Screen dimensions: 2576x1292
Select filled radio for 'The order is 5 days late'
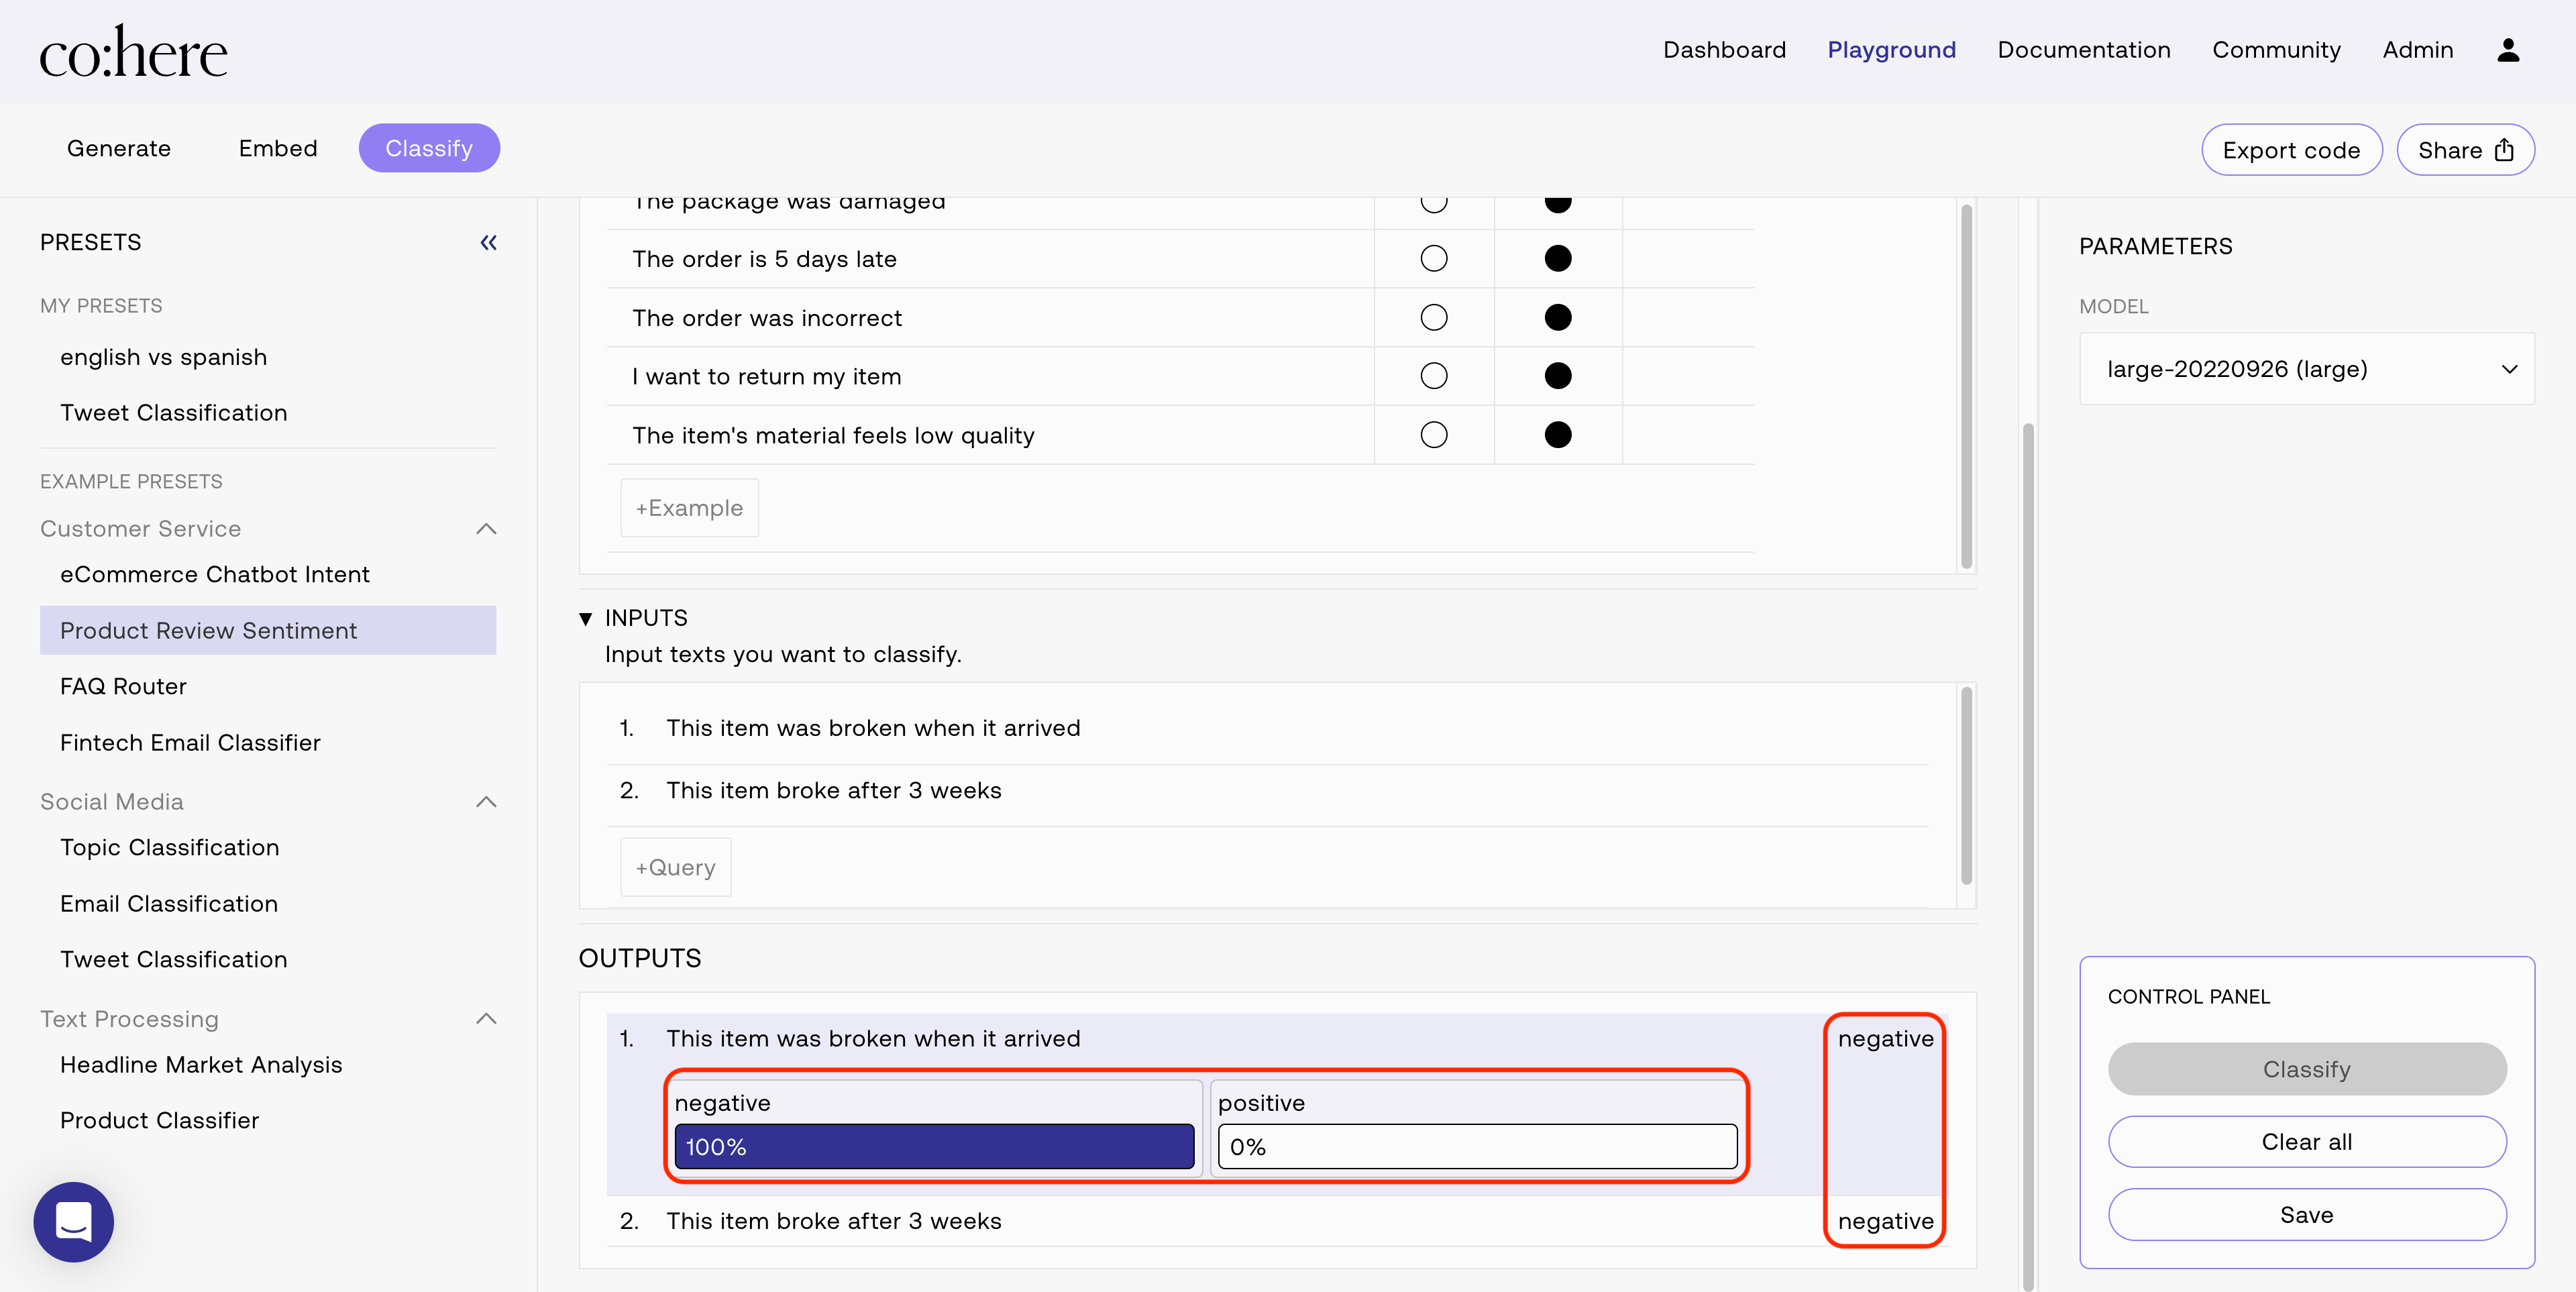1557,259
